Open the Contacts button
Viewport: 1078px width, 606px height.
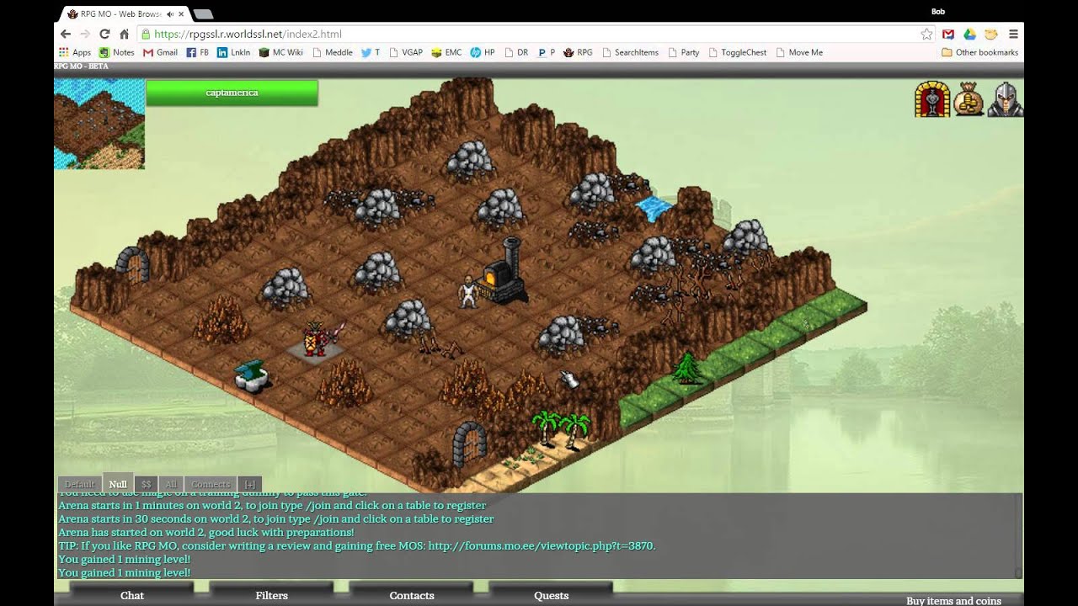tap(412, 595)
